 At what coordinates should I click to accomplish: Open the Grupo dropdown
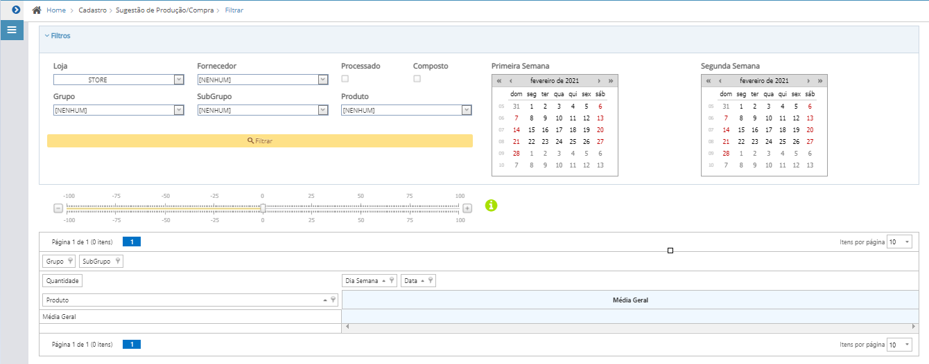coord(119,110)
